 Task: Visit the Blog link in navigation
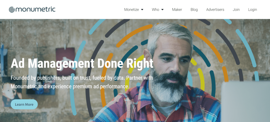(194, 10)
